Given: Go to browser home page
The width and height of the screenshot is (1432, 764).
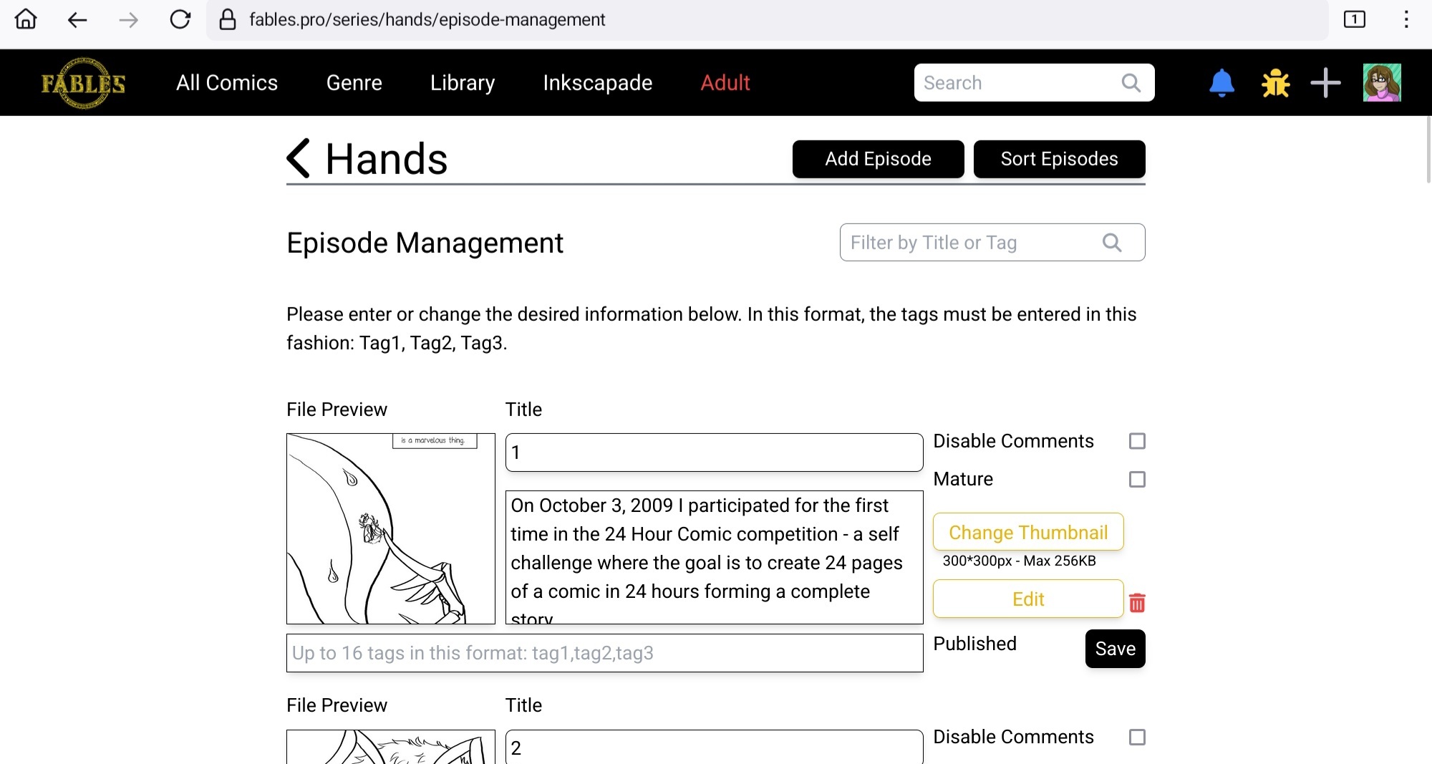Looking at the screenshot, I should point(26,19).
